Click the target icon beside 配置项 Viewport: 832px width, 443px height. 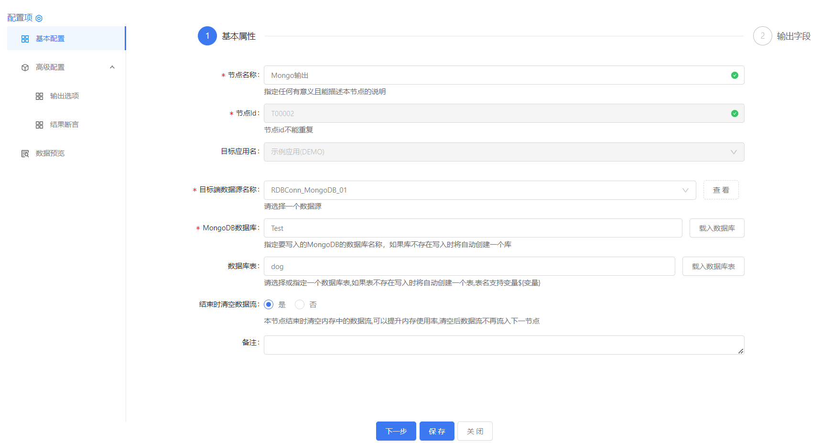[x=39, y=18]
